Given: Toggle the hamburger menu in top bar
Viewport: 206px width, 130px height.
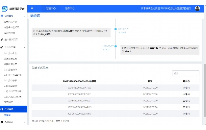Looking at the screenshot, I should tap(32, 9).
